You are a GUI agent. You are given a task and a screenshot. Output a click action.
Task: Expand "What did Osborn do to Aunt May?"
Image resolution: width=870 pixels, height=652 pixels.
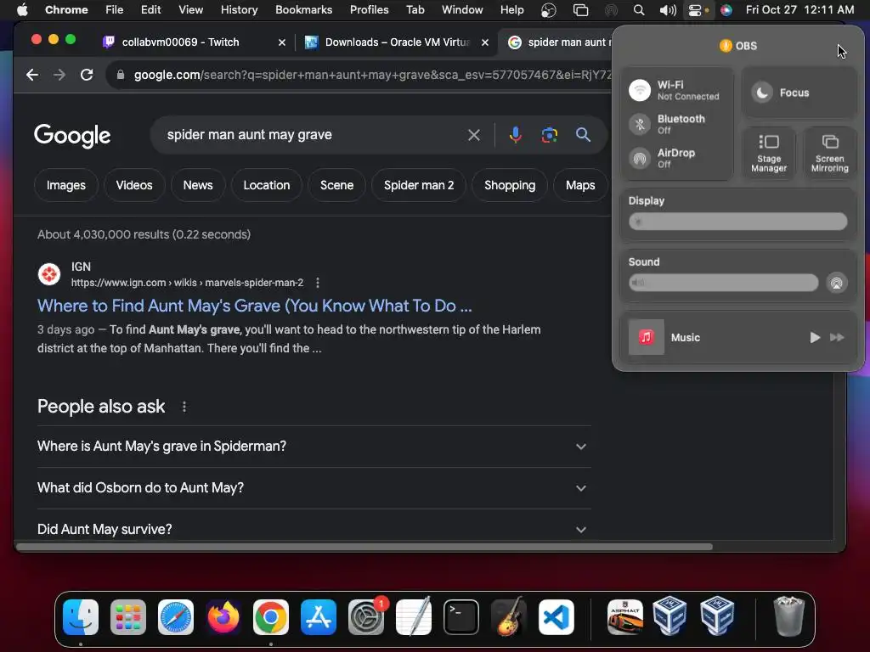[x=314, y=488]
